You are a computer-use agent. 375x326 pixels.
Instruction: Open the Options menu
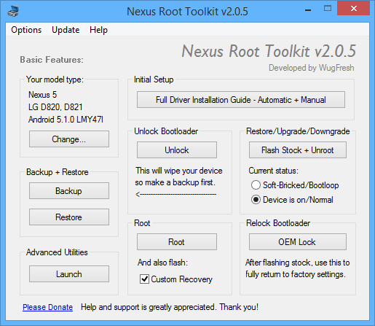(x=26, y=30)
